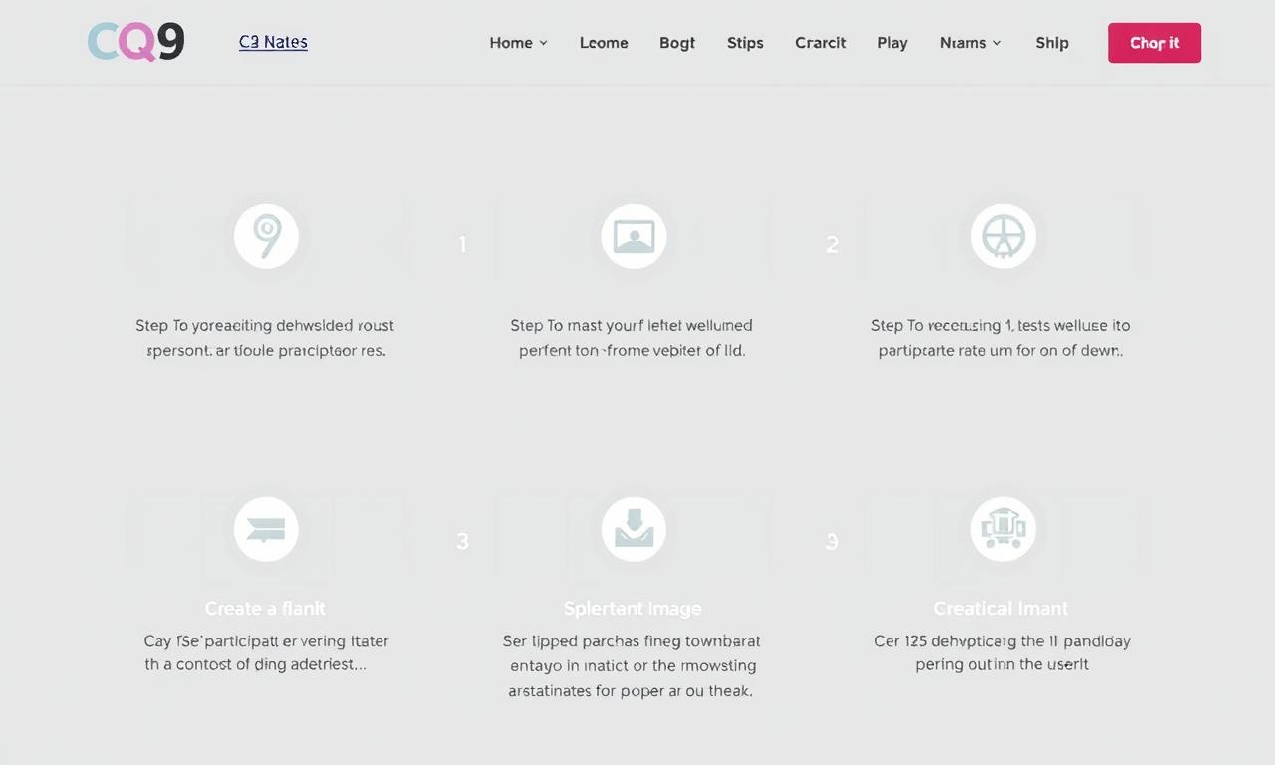Select the Splertant Image heading
This screenshot has width=1275, height=765.
point(633,608)
